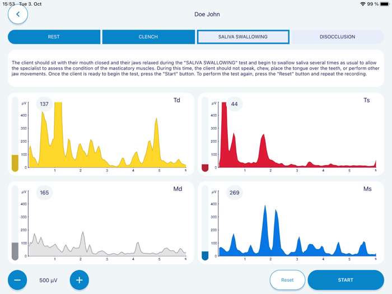Increase amplitude scale with plus button

coord(80,280)
